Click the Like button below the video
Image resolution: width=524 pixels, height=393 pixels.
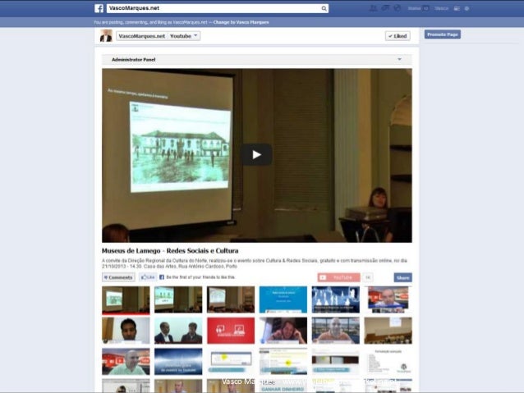click(x=148, y=277)
